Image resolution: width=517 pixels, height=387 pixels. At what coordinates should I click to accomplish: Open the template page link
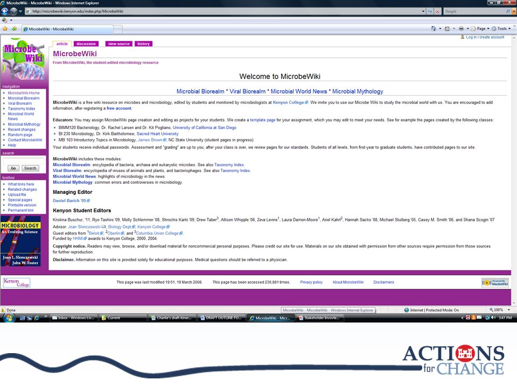pos(262,120)
